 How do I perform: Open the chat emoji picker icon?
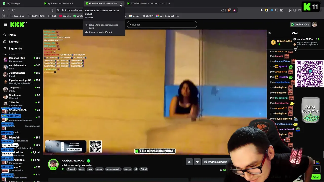pos(316,169)
